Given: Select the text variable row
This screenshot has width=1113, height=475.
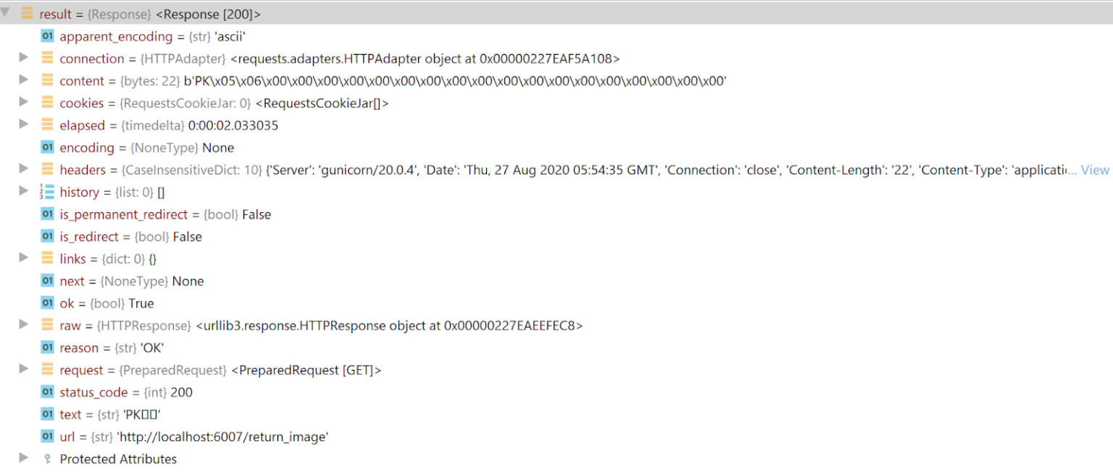Looking at the screenshot, I should point(109,415).
